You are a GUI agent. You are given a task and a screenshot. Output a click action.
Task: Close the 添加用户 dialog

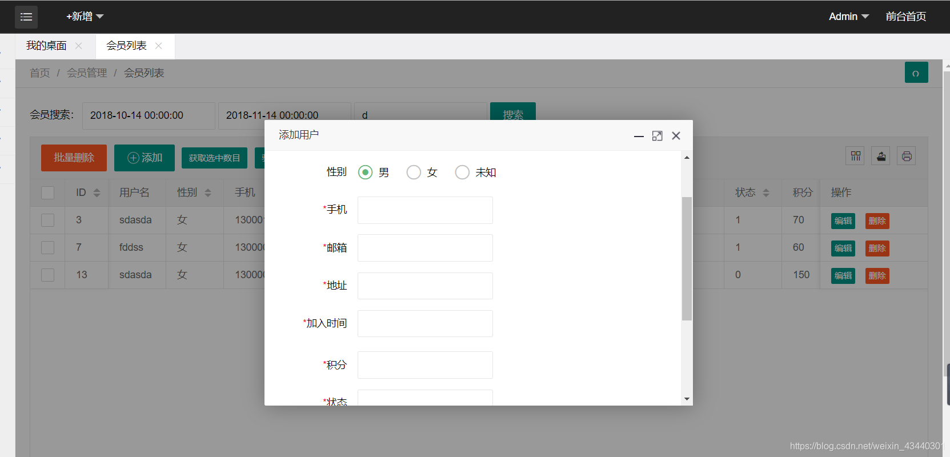point(676,136)
